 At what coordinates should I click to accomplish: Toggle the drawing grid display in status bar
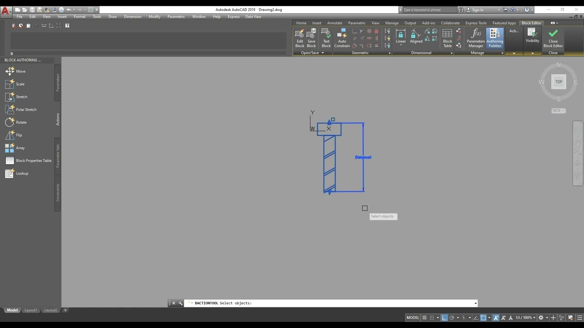pyautogui.click(x=424, y=318)
